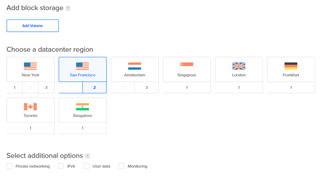Pick the Bangalore India flag icon

(x=82, y=107)
